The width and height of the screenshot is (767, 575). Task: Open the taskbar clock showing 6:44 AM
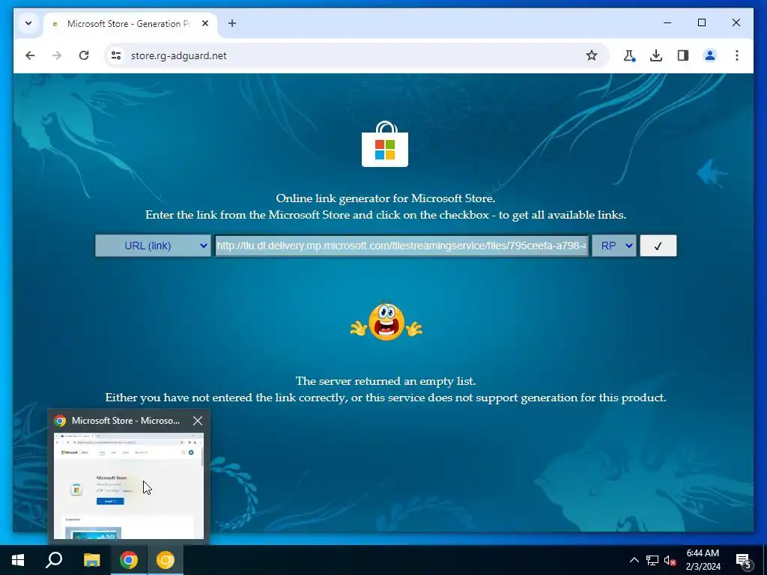(x=703, y=560)
